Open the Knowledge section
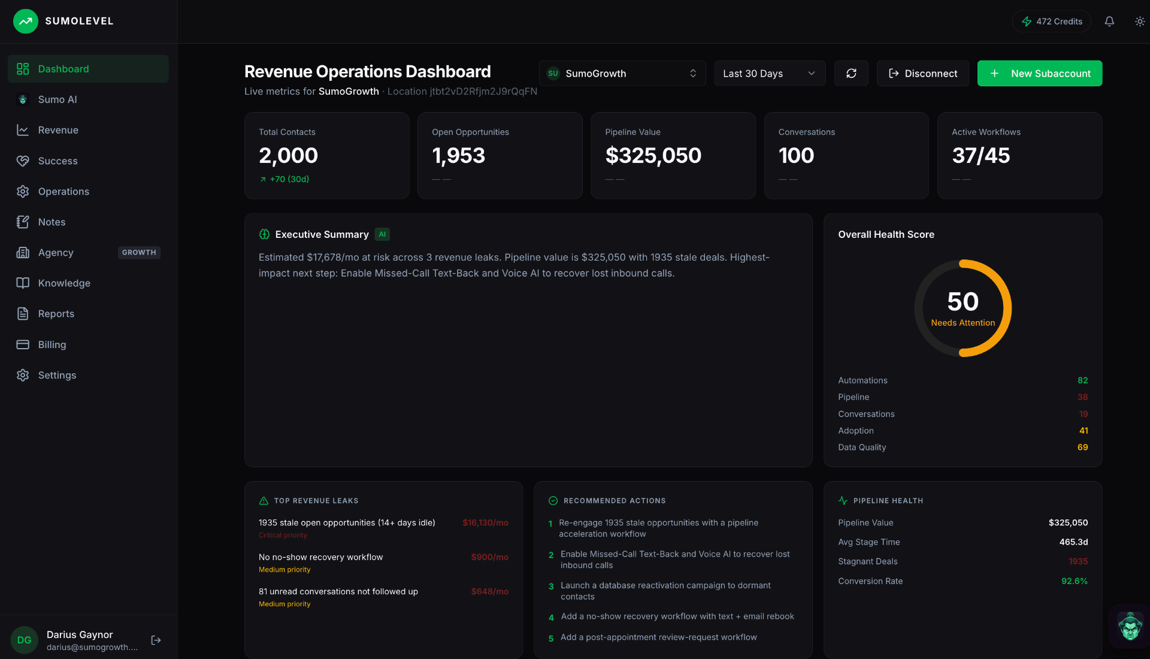The width and height of the screenshot is (1150, 659). (x=89, y=283)
